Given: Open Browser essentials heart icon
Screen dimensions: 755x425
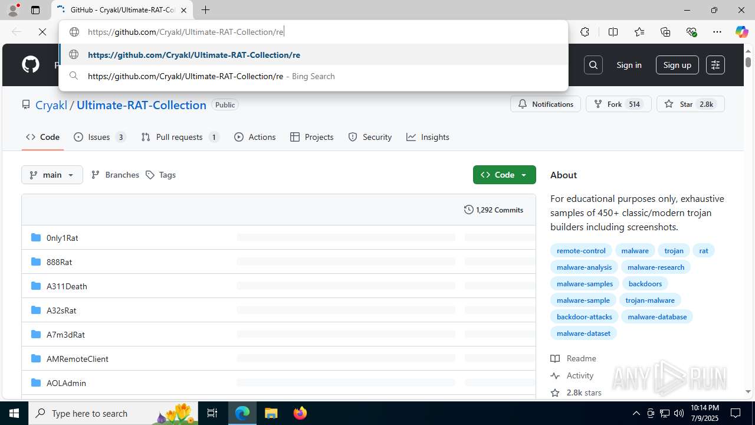Looking at the screenshot, I should (x=691, y=32).
